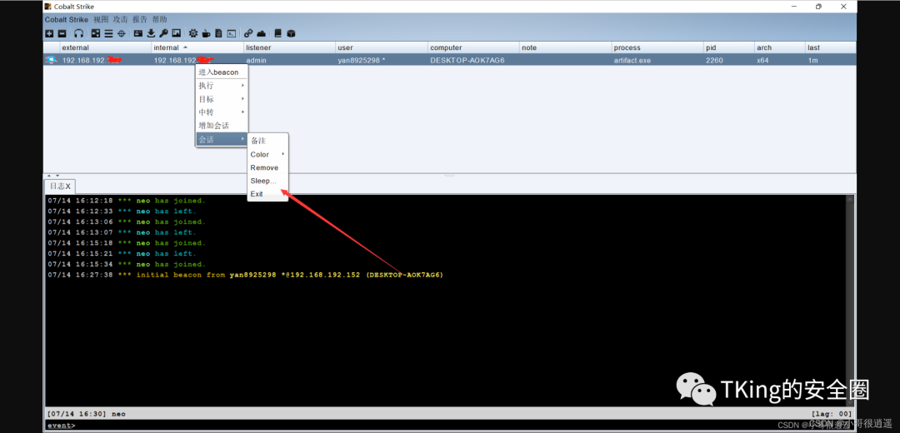Open scripted web delivery terminal icon
Image resolution: width=900 pixels, height=433 pixels.
(232, 34)
